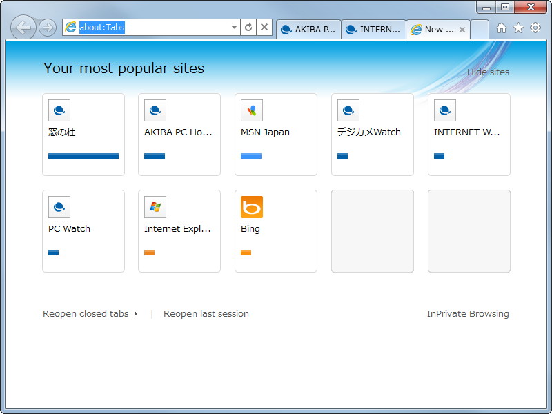Open the MSN Japan site title
This screenshot has height=414, width=552.
265,132
